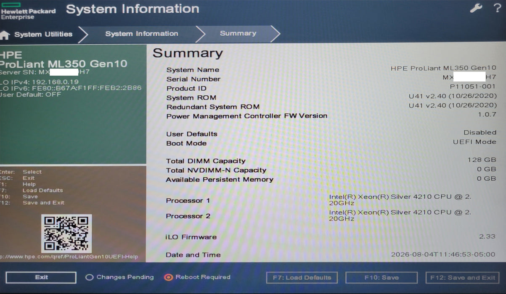506x294 pixels.
Task: Click the F7: Load Defaults key hint in the sidebar
Action: 32,190
